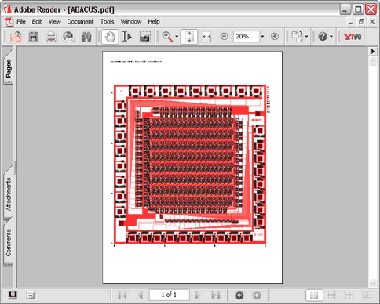Click the Next View forward arrow

[x=257, y=295]
